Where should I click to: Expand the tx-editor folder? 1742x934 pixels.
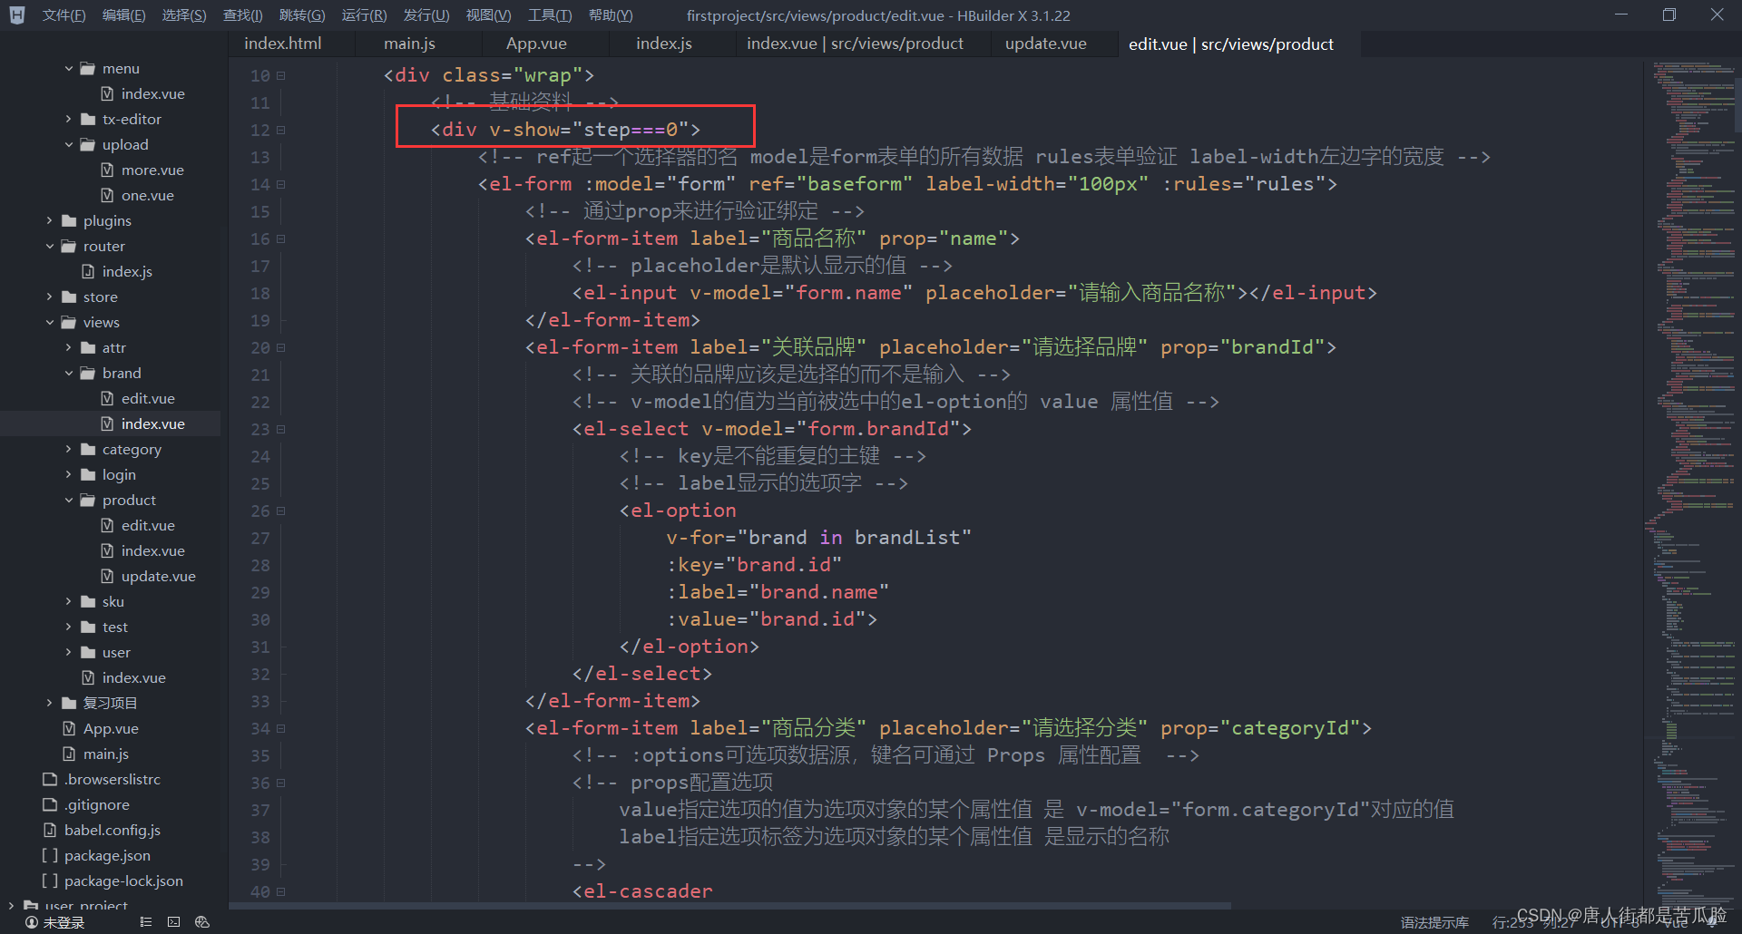point(69,119)
